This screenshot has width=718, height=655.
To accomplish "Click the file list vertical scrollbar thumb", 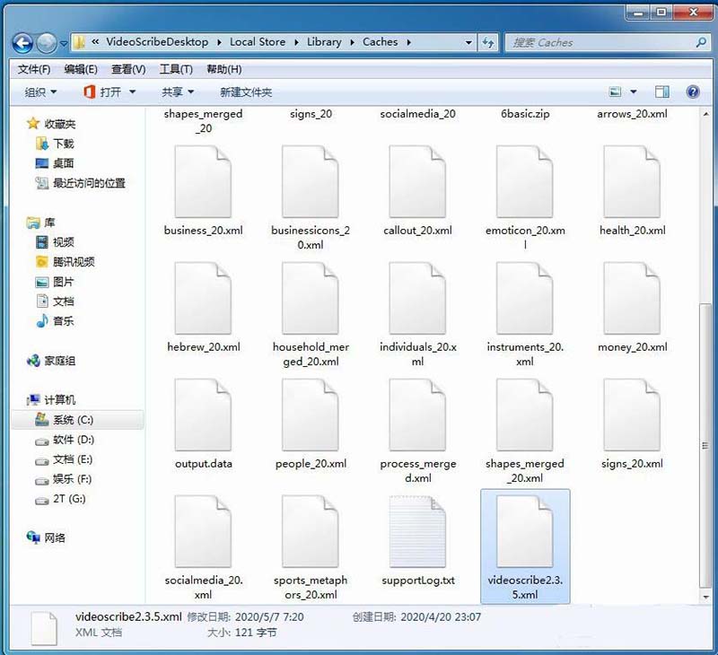I will point(705,446).
